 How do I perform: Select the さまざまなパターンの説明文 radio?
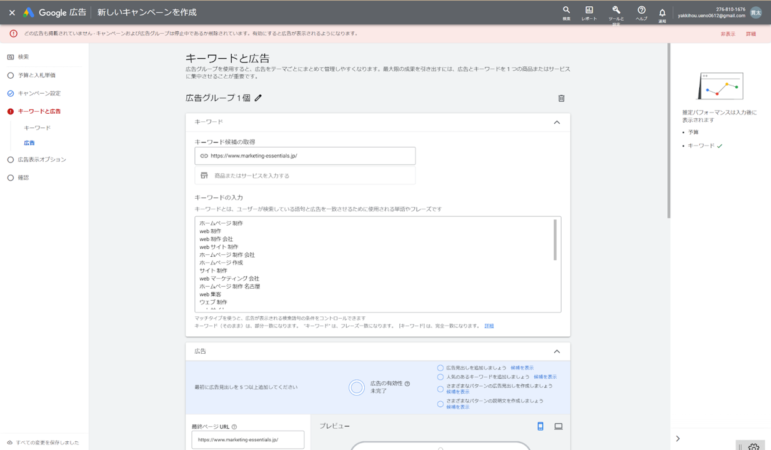click(440, 404)
